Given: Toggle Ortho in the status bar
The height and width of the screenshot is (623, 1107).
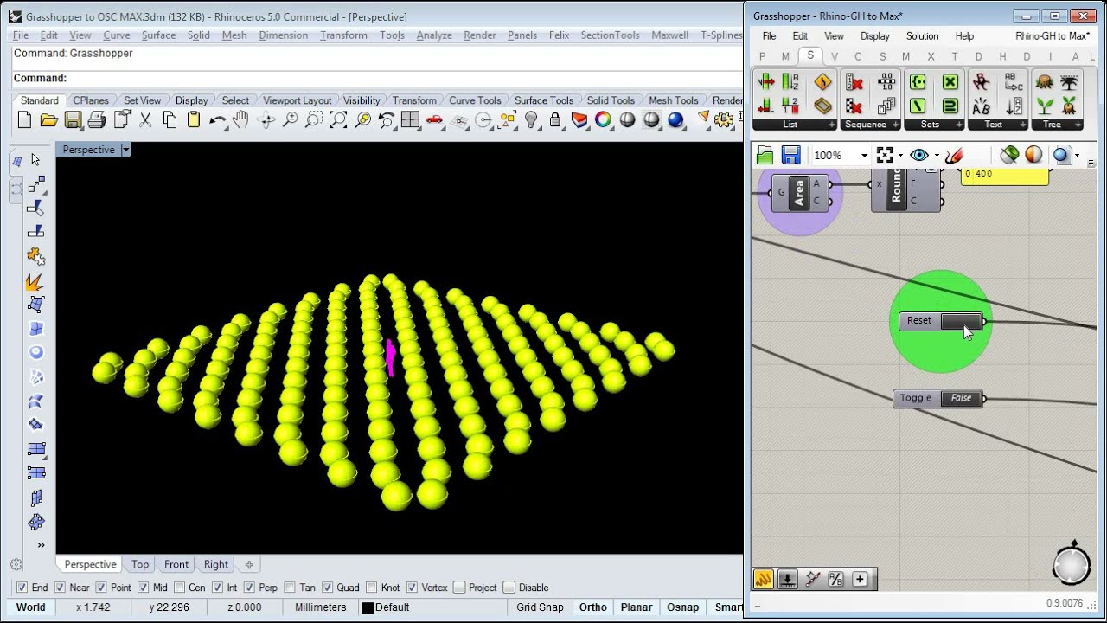Looking at the screenshot, I should click(592, 607).
